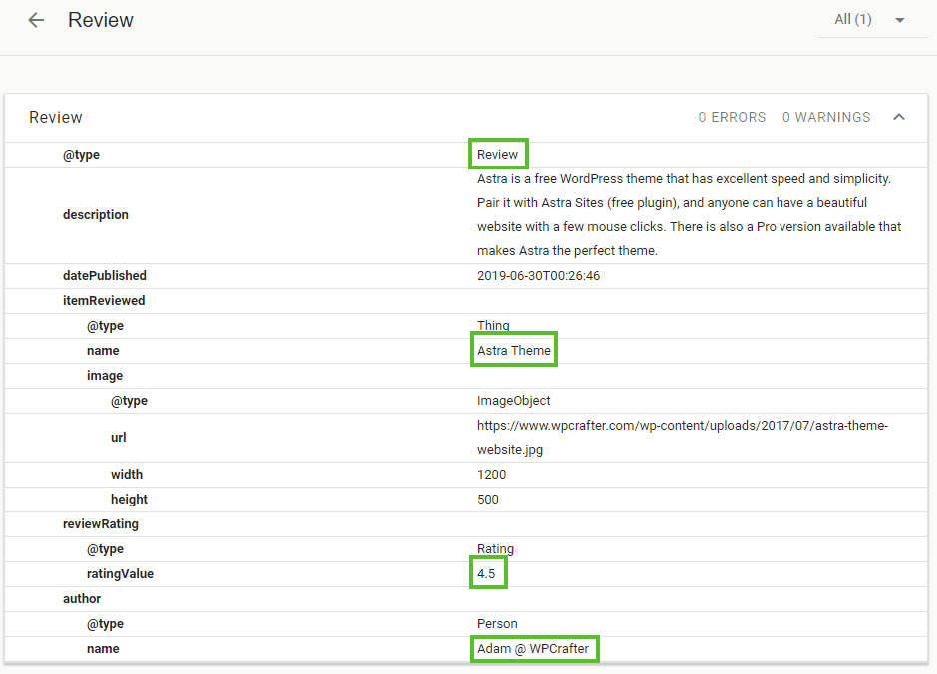Click the name label beside Astra Theme

(x=103, y=351)
